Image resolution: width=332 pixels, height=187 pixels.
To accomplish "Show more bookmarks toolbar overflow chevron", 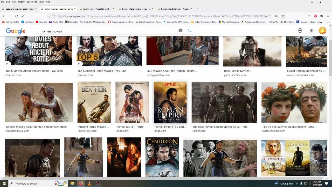I will point(328,22).
